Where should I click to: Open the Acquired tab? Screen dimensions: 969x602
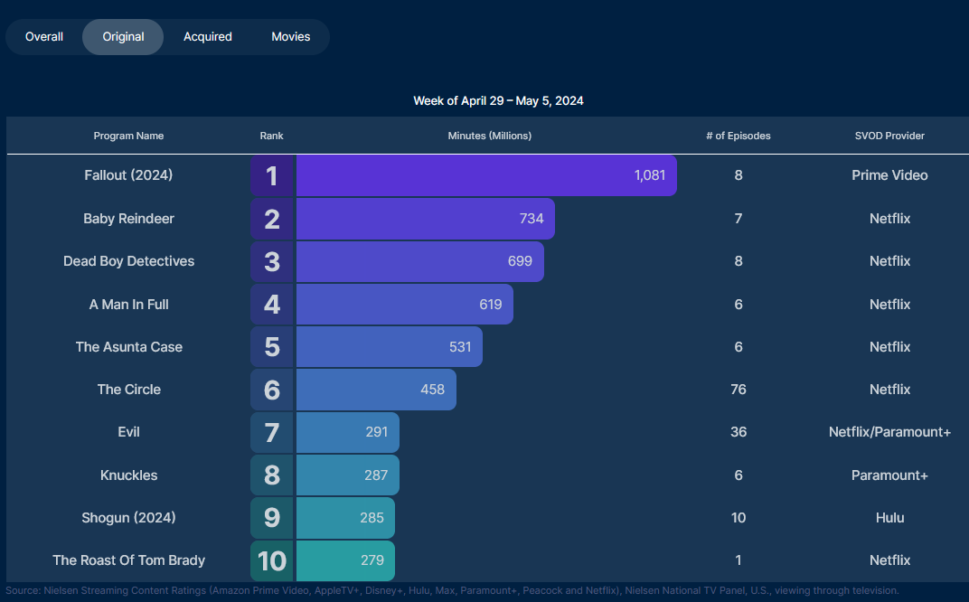coord(208,37)
